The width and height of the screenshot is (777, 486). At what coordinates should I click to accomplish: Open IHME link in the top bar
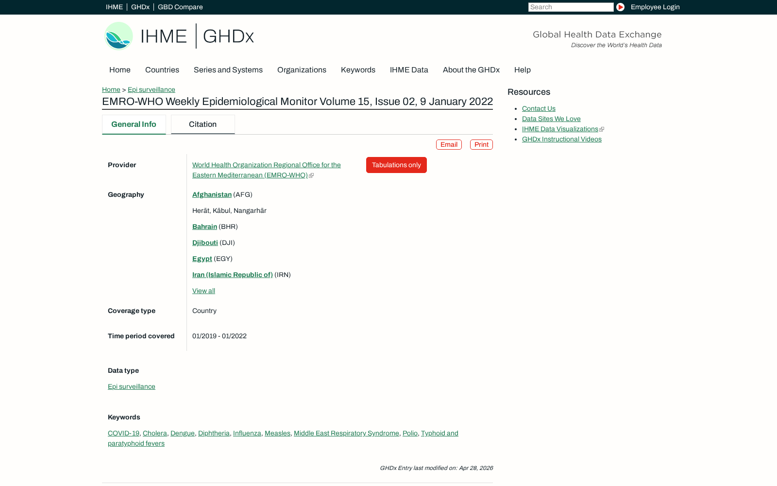click(x=114, y=7)
